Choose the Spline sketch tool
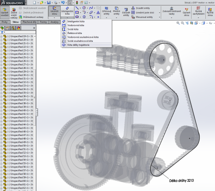The width and height of the screenshot is (215, 191). tap(91, 8)
